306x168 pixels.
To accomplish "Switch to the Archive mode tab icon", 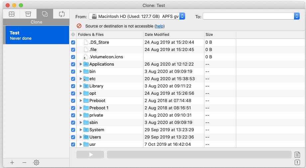I will [x=28, y=14].
